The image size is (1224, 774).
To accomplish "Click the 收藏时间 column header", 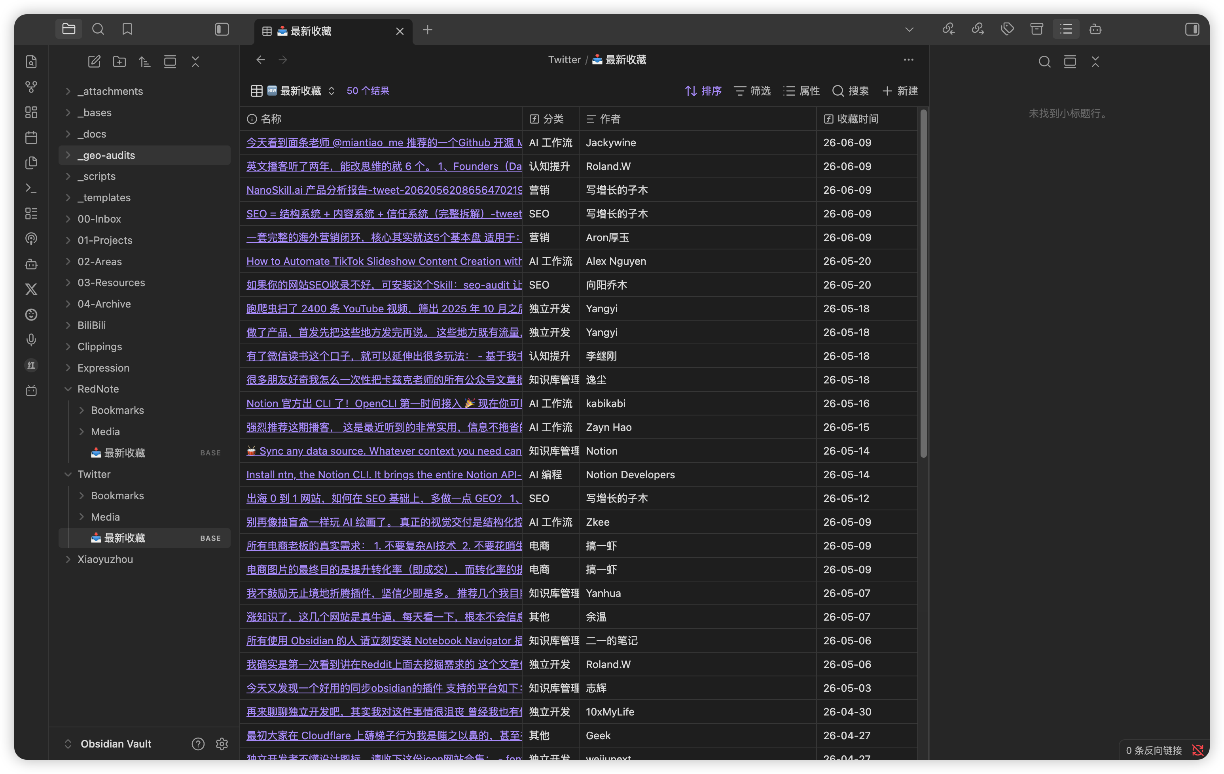I will 867,119.
